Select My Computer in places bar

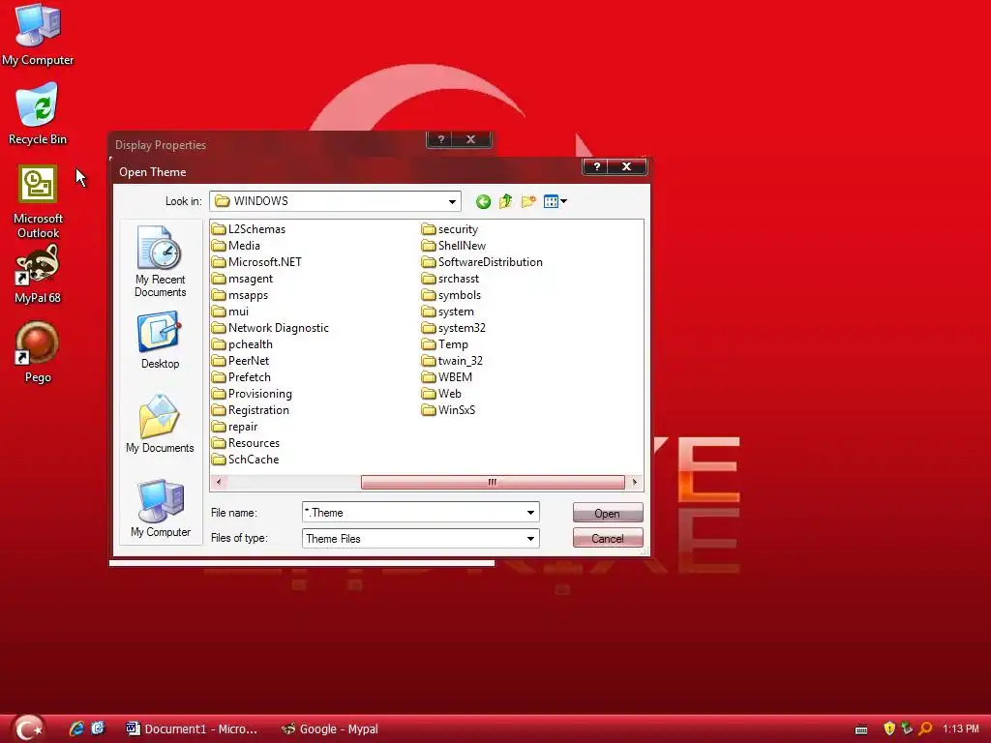(x=160, y=507)
